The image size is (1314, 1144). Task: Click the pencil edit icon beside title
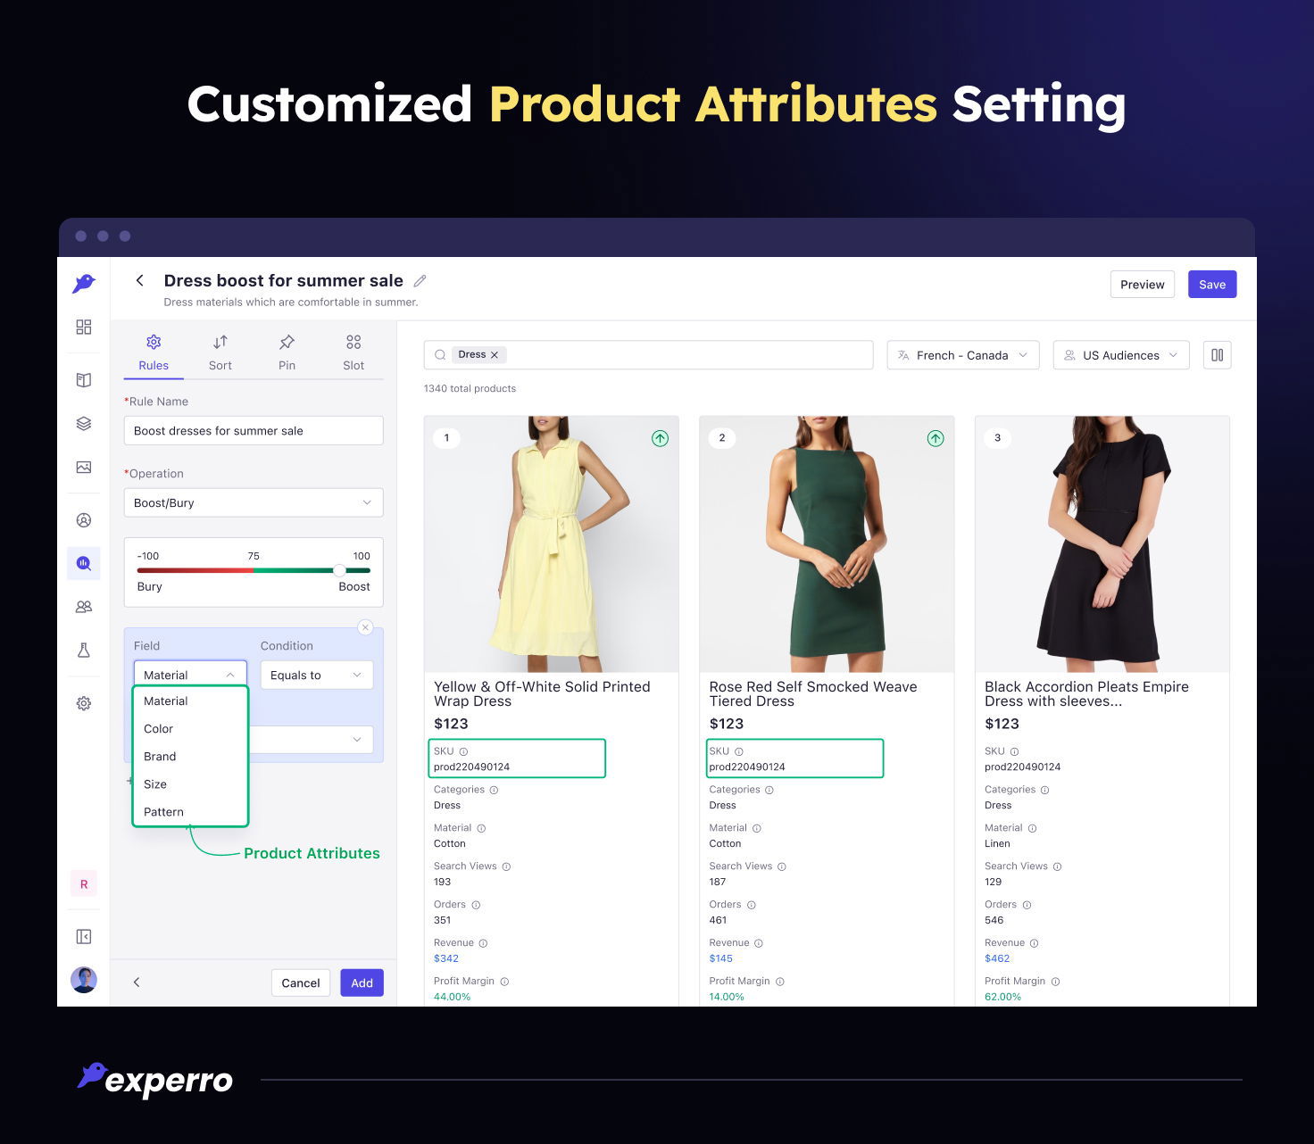point(420,281)
